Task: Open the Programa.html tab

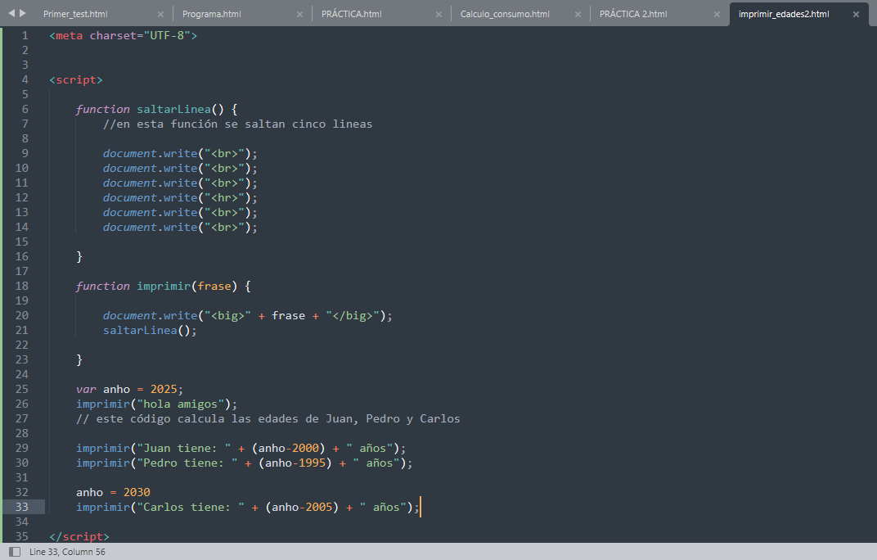Action: 211,14
